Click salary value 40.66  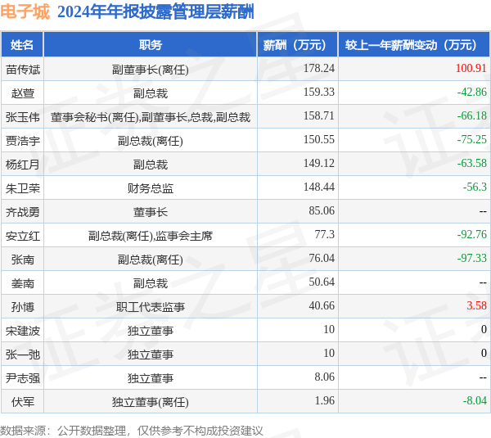(322, 306)
